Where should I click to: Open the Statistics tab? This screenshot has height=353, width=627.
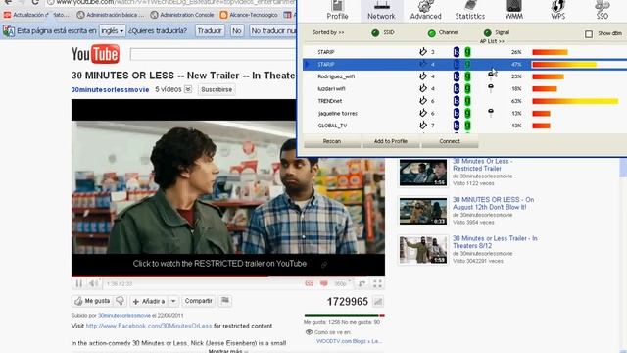point(470,11)
